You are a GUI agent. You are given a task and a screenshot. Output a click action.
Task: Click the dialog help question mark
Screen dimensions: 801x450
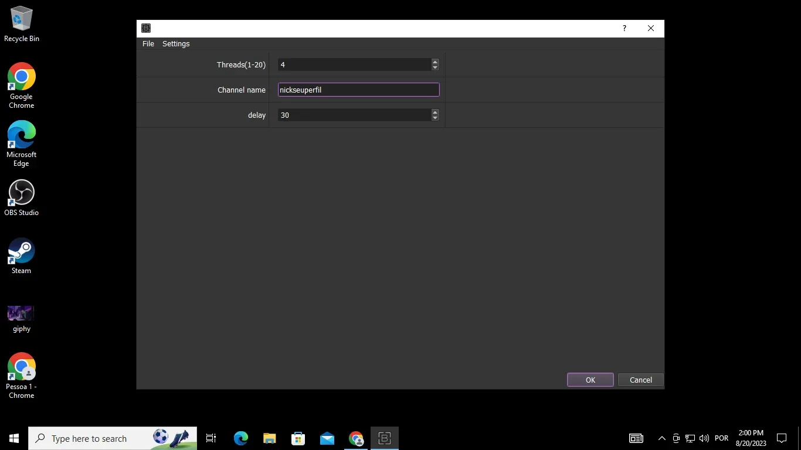tap(624, 28)
